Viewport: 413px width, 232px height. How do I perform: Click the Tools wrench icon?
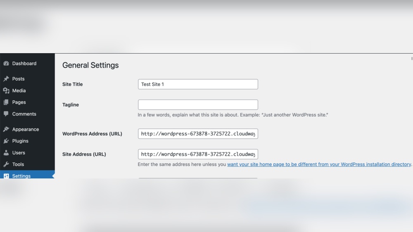6,164
